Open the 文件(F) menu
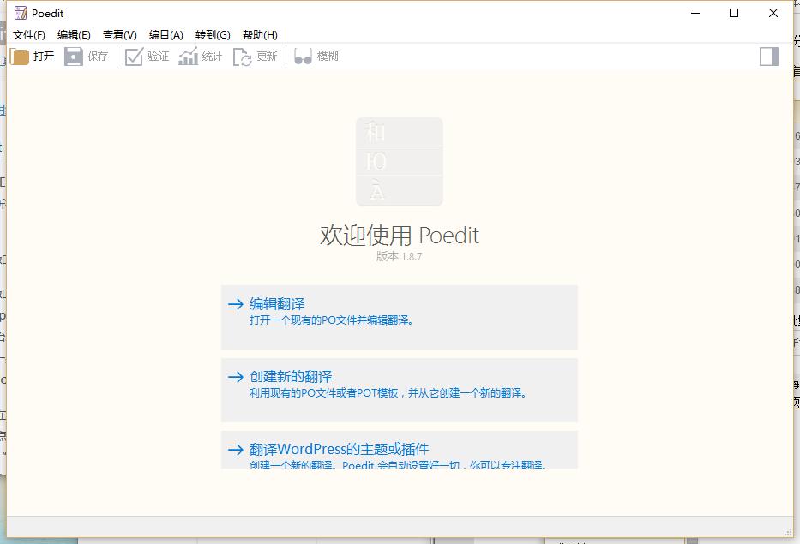This screenshot has width=800, height=544. tap(29, 35)
